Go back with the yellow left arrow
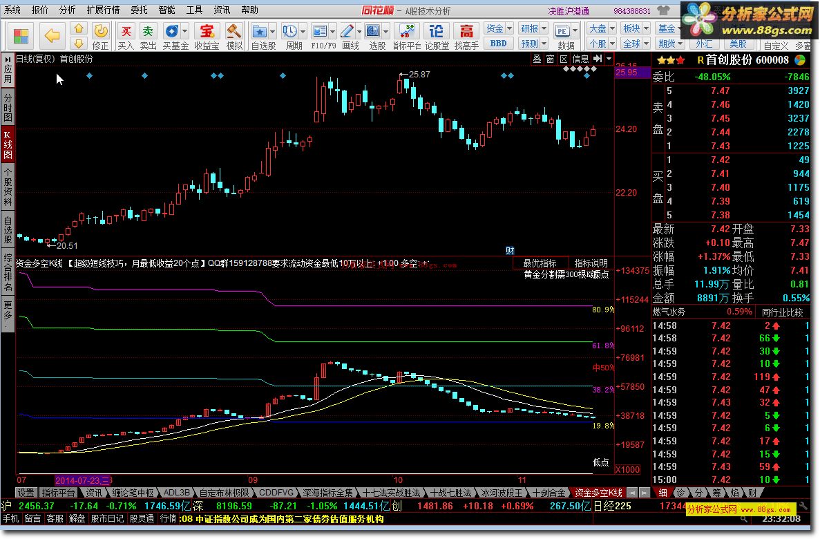Viewport: 820px width, 539px height. [52, 36]
